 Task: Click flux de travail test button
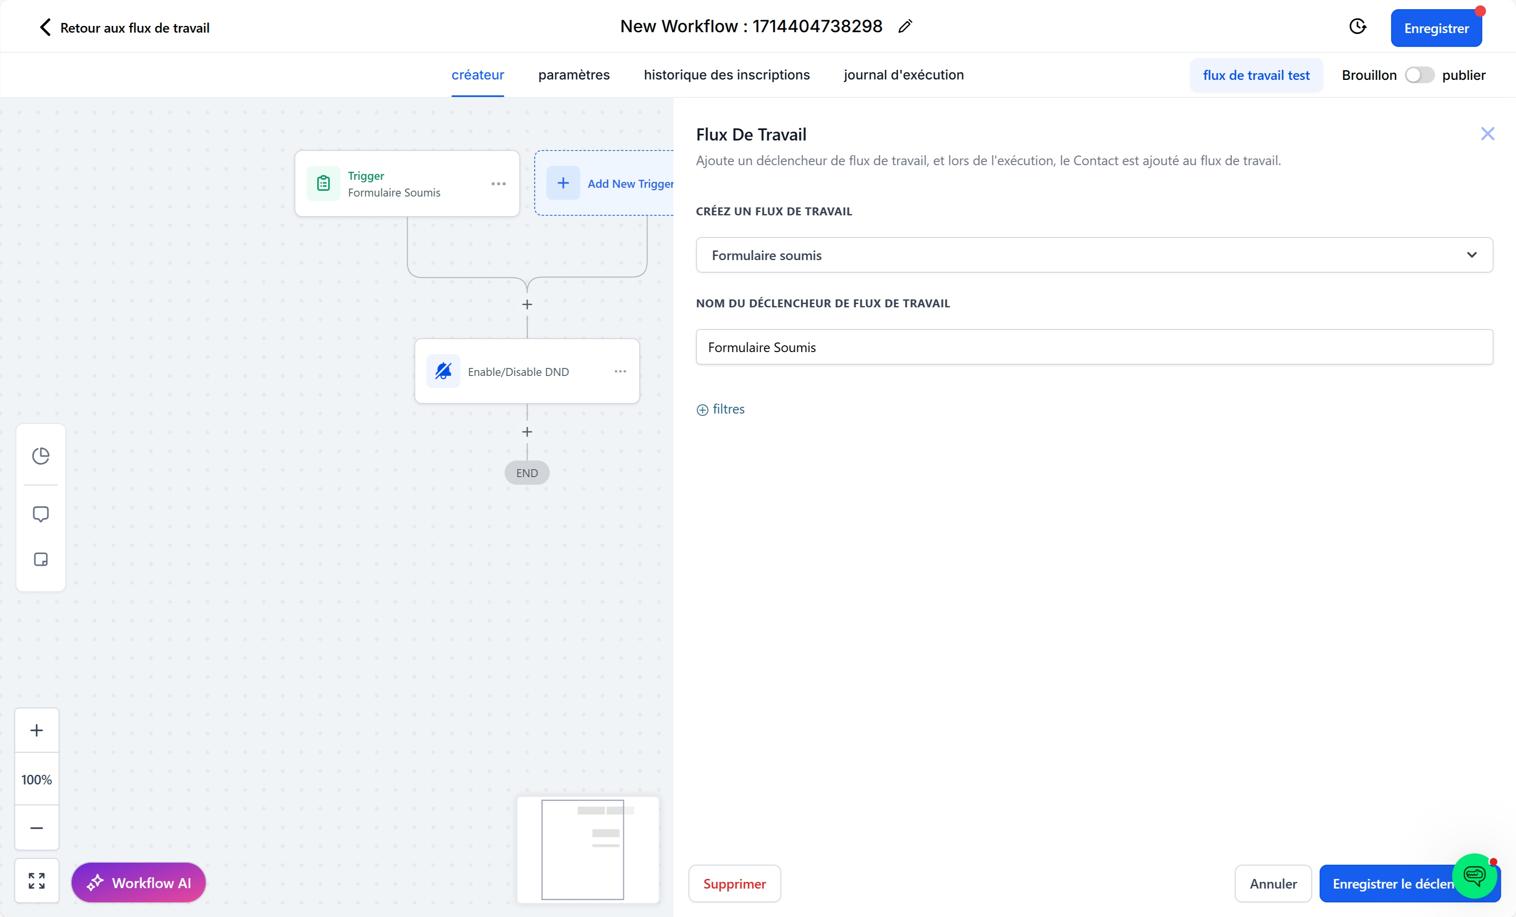coord(1256,75)
